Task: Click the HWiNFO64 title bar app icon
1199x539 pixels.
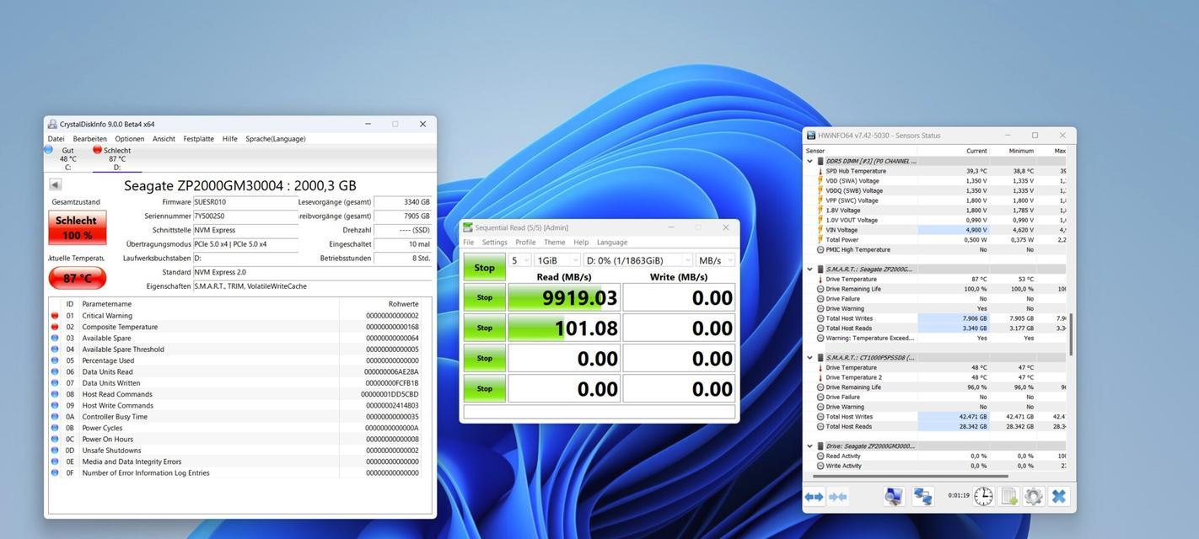Action: [811, 135]
